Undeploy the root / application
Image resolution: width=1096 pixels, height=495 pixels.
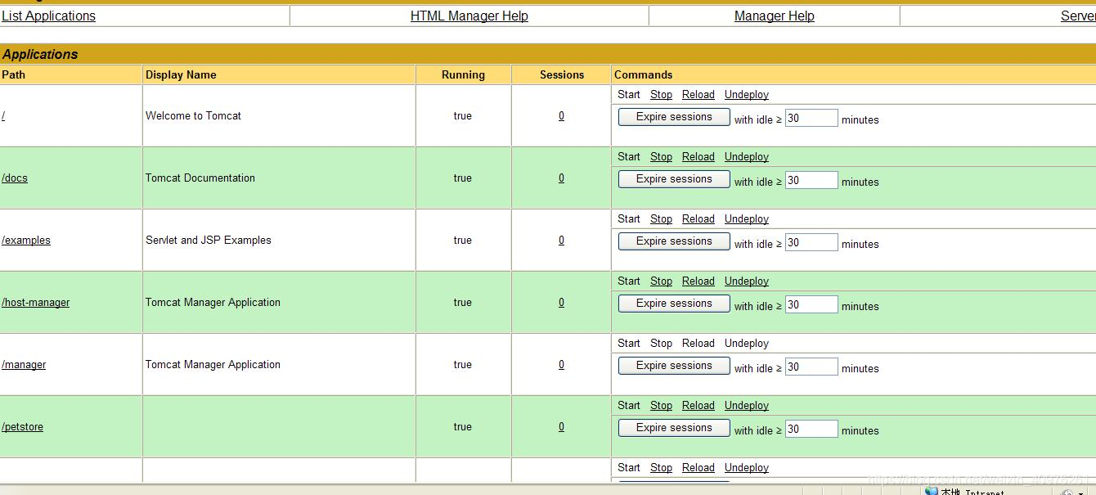(747, 94)
